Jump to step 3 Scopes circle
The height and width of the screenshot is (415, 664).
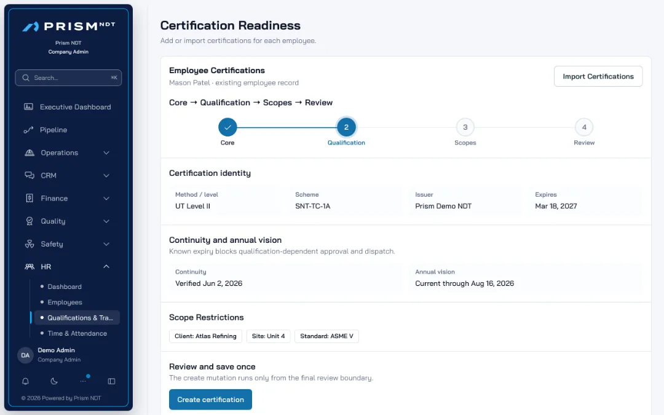(465, 127)
